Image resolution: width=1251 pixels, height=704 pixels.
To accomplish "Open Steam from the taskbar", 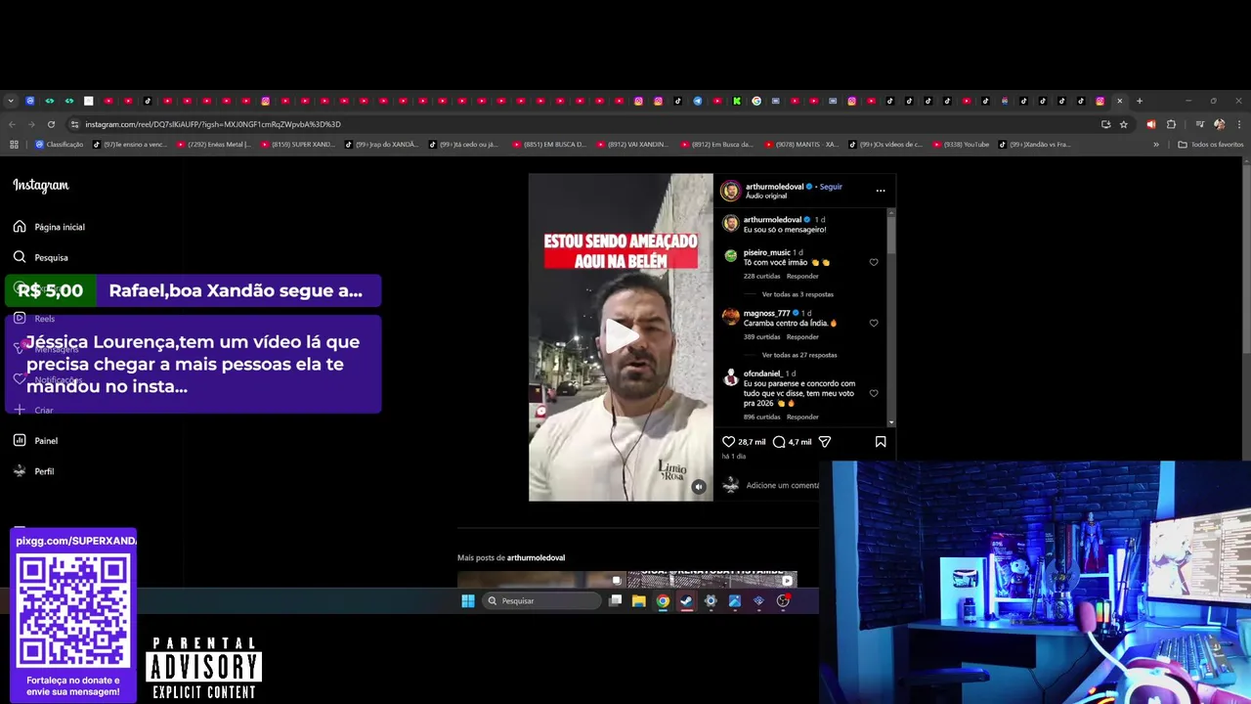I will pyautogui.click(x=686, y=601).
